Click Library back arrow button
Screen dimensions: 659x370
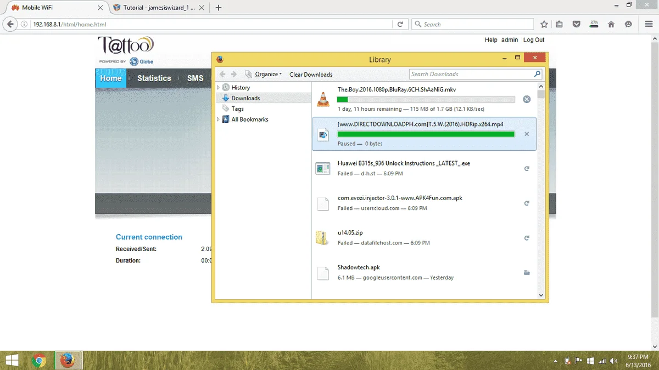coord(222,74)
